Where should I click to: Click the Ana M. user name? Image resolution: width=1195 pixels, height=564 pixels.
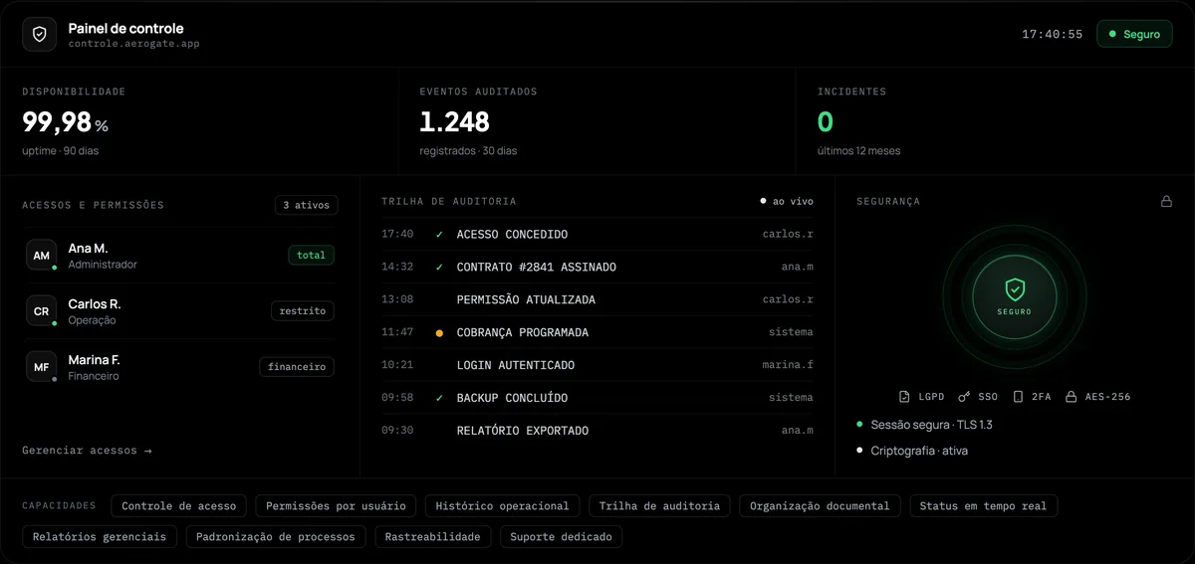(x=88, y=248)
